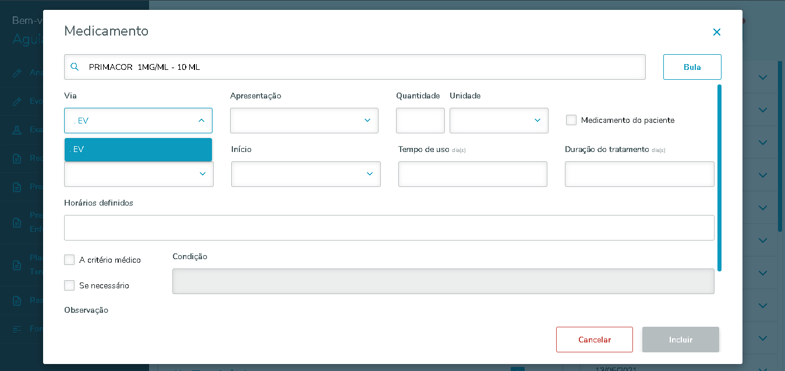
Task: Close the Medicamento dialog with the X
Action: (717, 32)
